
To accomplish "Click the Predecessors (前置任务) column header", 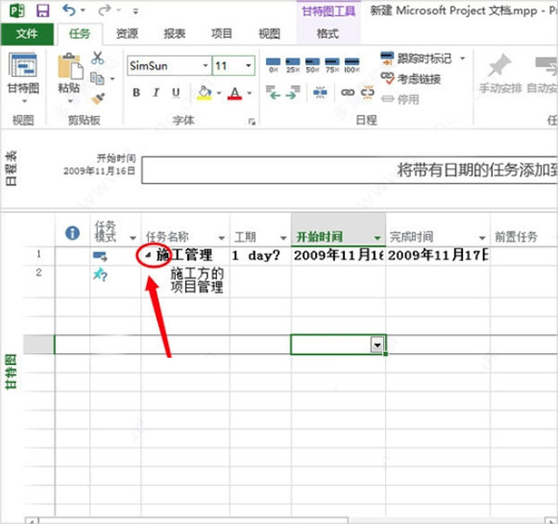I will (516, 237).
